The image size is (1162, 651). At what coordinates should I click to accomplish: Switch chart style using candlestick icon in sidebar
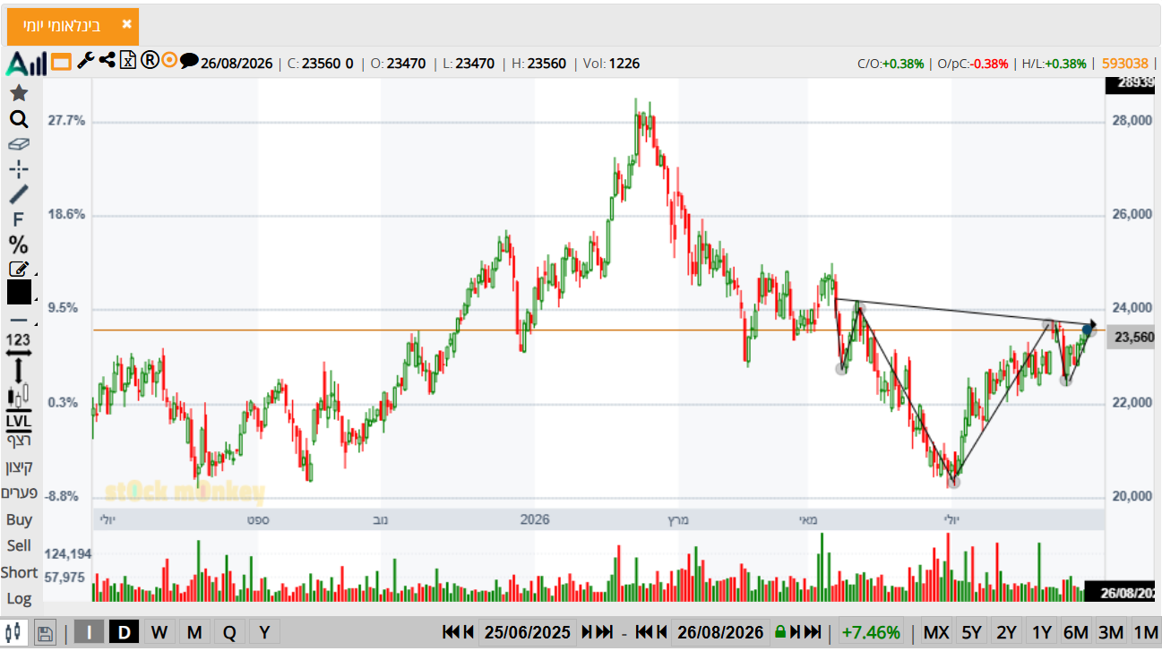(19, 395)
